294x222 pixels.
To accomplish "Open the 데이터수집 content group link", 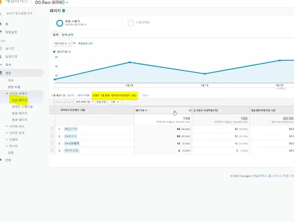I will click(x=71, y=151).
